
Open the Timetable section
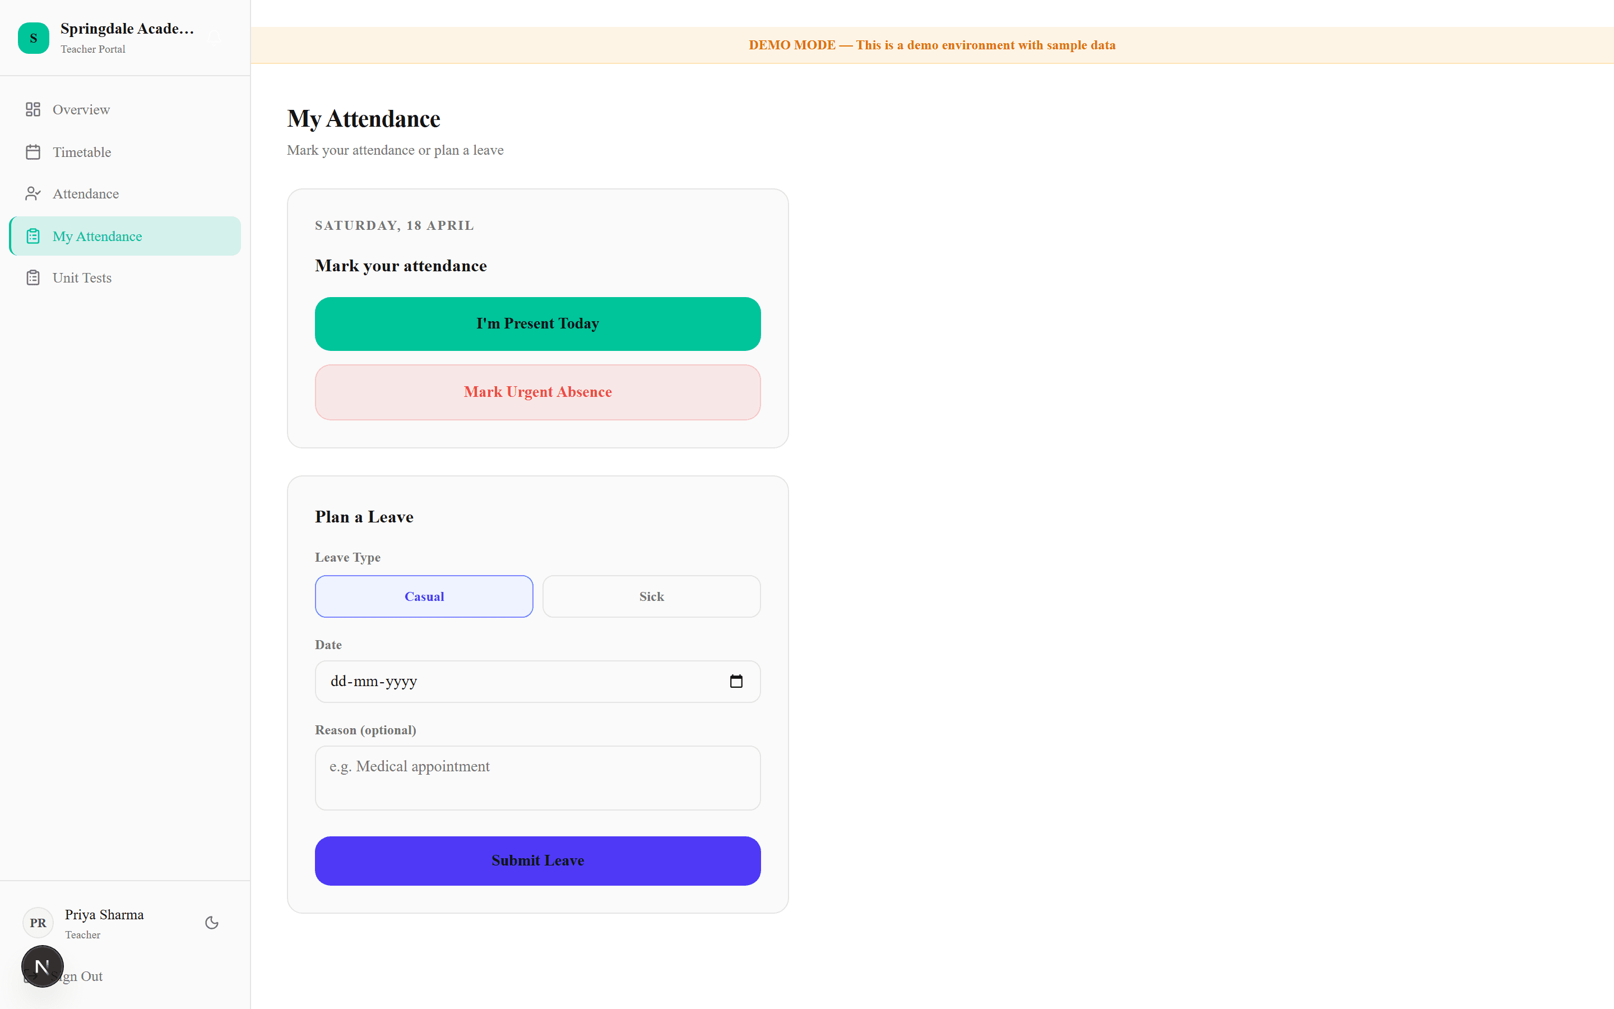click(x=81, y=152)
